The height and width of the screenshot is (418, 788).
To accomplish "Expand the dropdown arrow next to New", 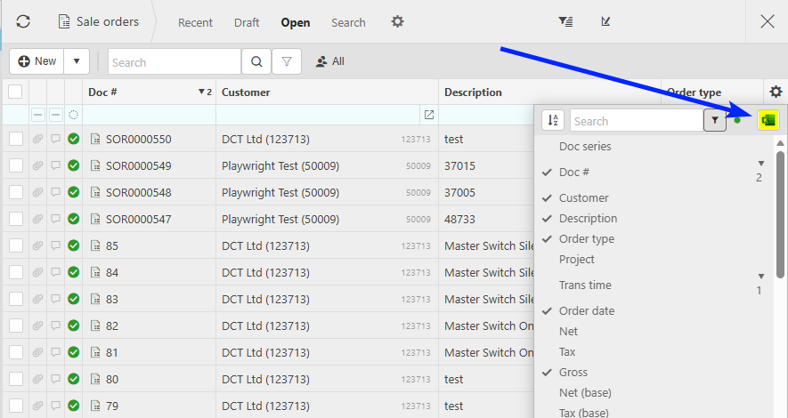I will pyautogui.click(x=77, y=61).
